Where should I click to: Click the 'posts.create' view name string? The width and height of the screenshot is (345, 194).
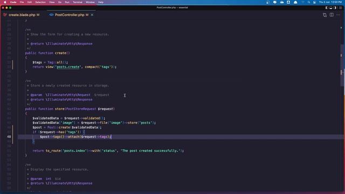click(68, 67)
